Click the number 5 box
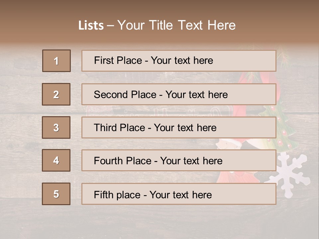The height and width of the screenshot is (239, 319). [56, 194]
